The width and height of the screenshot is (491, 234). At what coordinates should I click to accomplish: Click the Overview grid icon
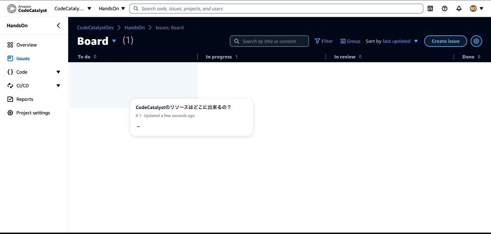coord(10,45)
